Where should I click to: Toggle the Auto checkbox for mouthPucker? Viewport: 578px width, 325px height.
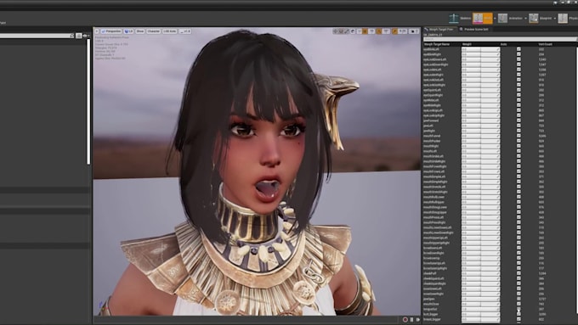518,141
